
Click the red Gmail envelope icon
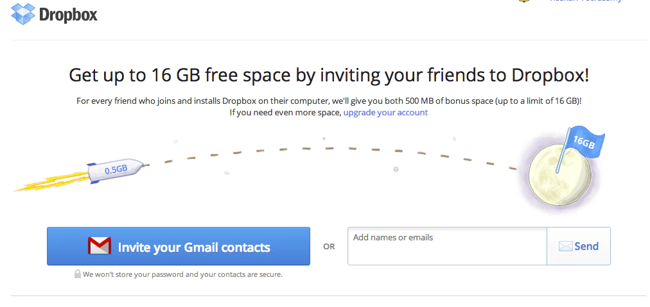(x=100, y=247)
